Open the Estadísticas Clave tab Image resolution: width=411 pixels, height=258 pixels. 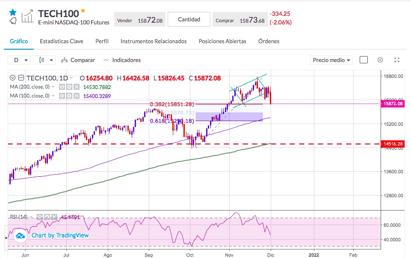pos(62,41)
